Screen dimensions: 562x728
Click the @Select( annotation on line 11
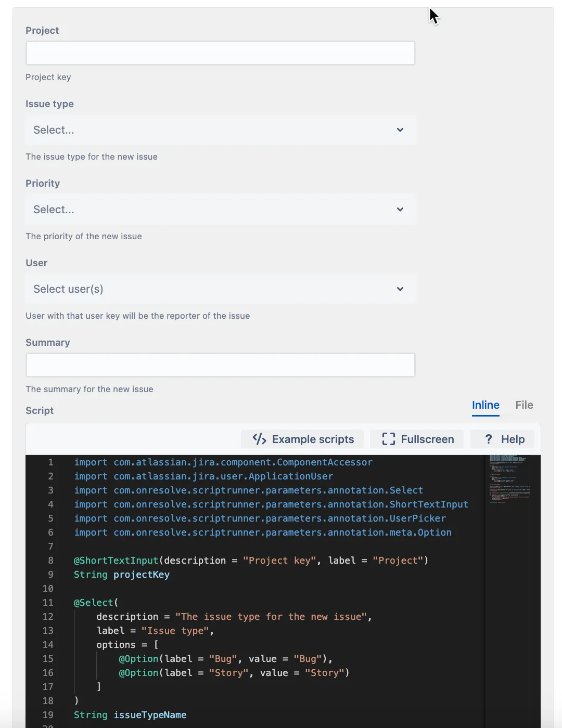pos(96,603)
